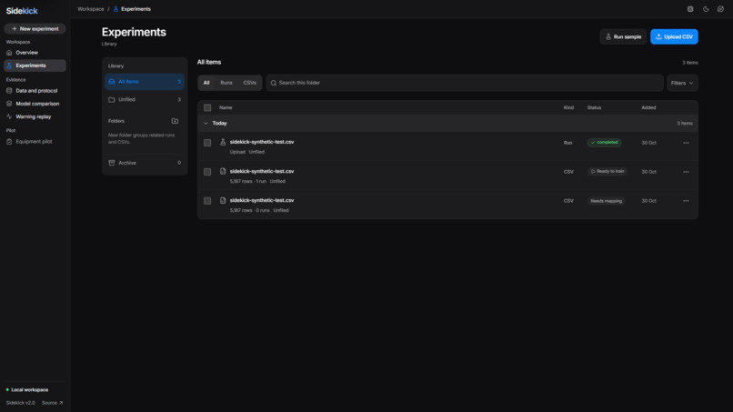Click the Data and protocol database icon
This screenshot has height=412, width=733.
pyautogui.click(x=9, y=91)
